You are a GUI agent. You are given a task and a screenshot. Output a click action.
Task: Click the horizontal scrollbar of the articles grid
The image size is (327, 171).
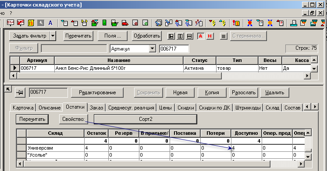pyautogui.click(x=160, y=76)
